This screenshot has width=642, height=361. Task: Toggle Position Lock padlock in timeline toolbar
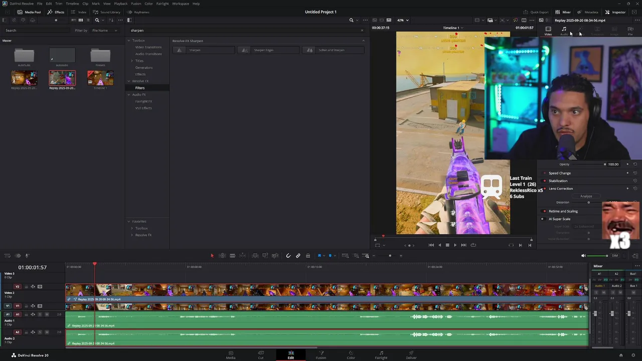(308, 256)
